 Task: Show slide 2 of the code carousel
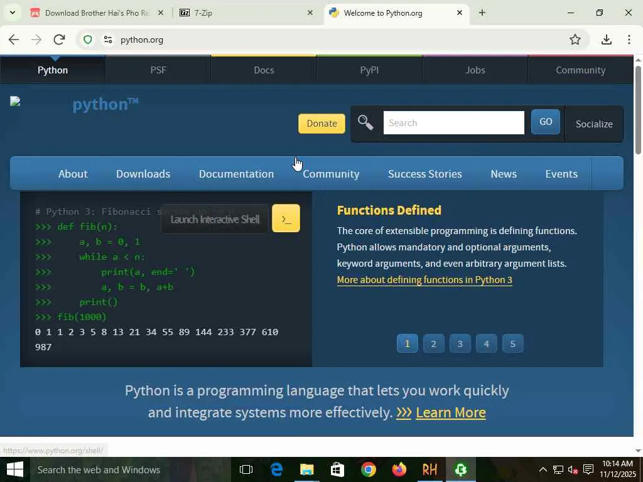pos(433,343)
